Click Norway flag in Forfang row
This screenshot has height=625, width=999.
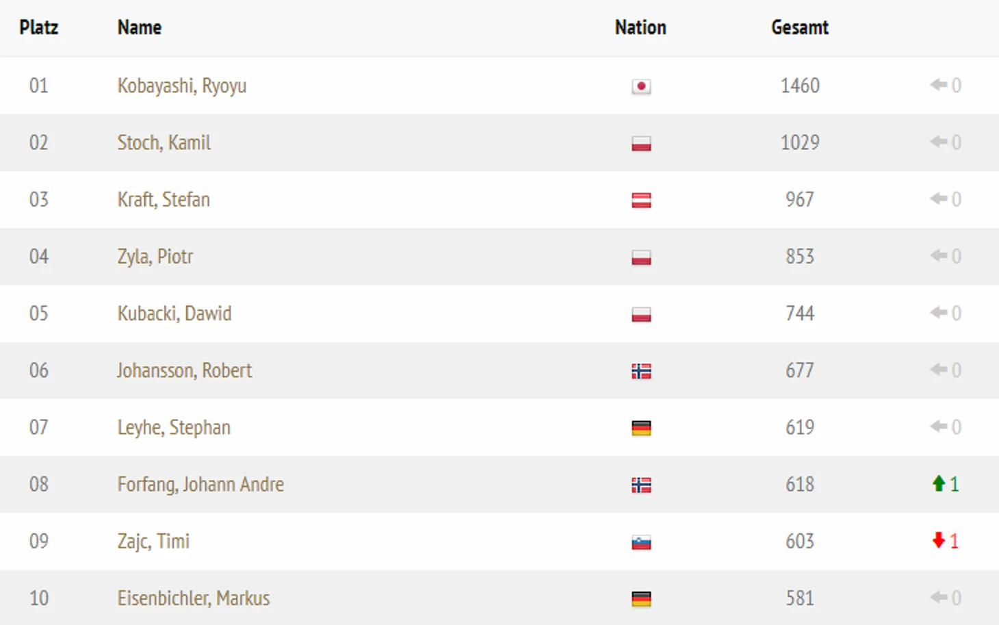pyautogui.click(x=640, y=485)
